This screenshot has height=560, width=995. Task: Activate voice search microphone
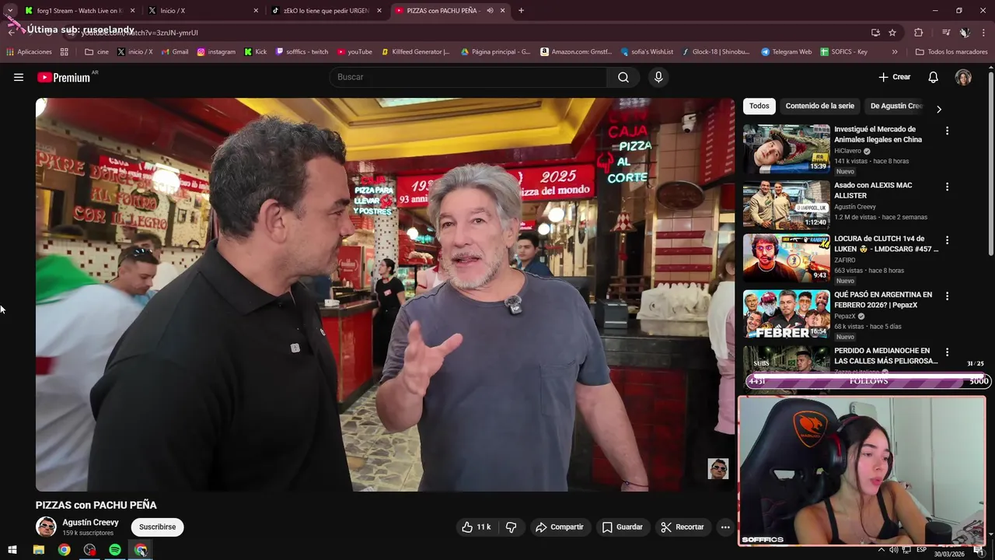coord(658,77)
